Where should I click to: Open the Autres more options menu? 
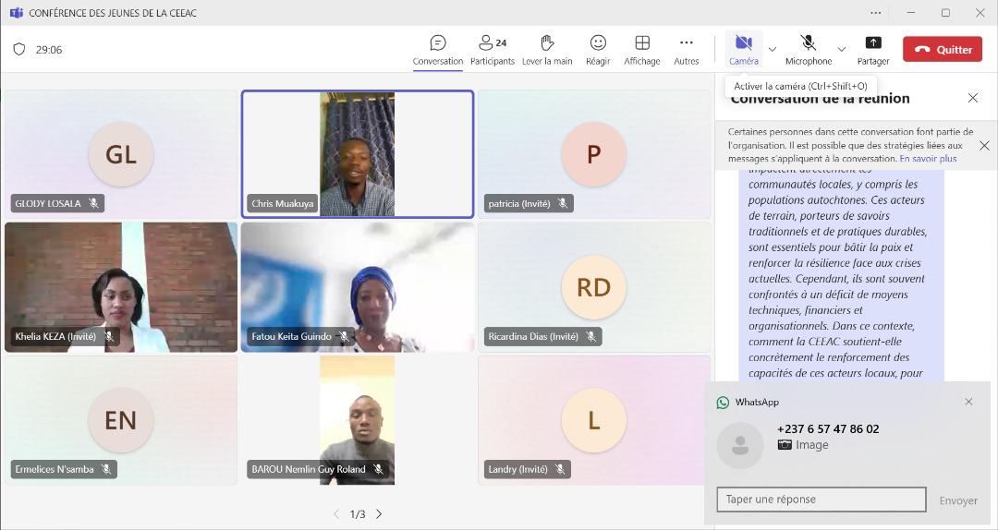click(686, 50)
